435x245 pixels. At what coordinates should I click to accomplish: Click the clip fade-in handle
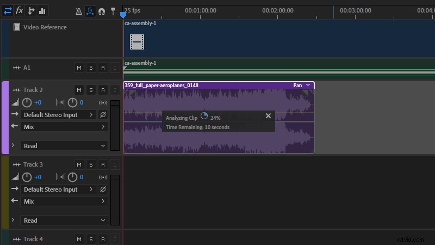pyautogui.click(x=132, y=93)
